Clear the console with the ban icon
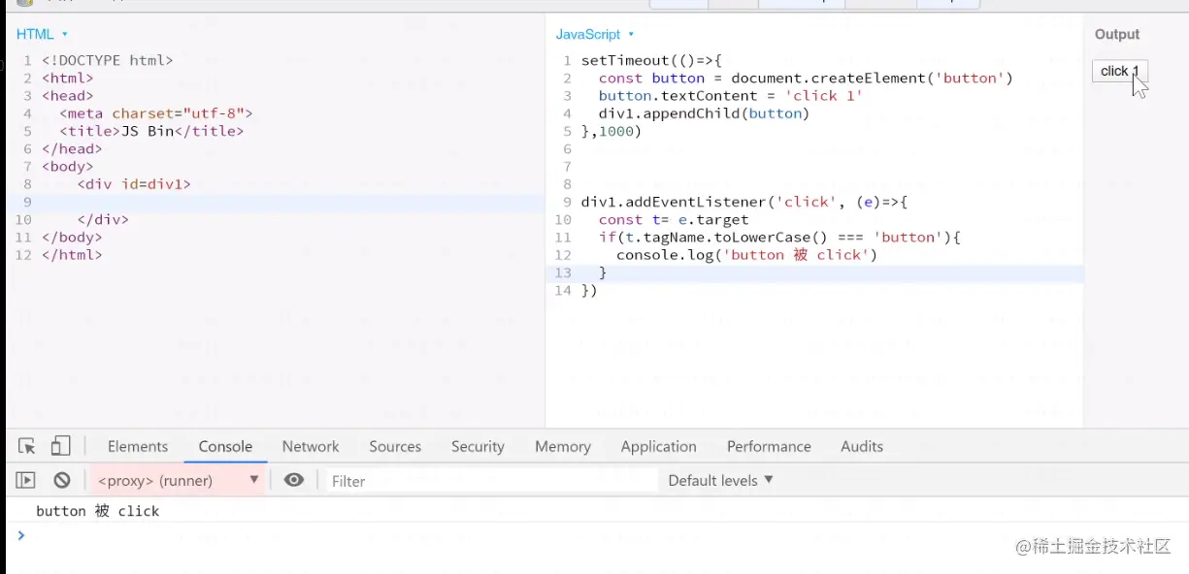This screenshot has width=1189, height=574. [x=62, y=480]
